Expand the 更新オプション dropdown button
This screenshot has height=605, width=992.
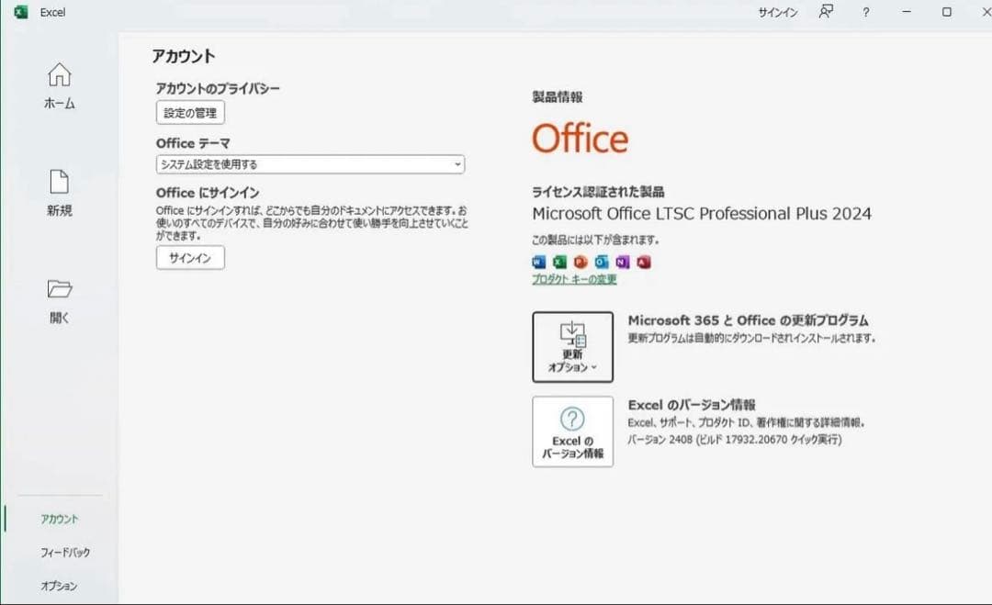click(x=572, y=347)
